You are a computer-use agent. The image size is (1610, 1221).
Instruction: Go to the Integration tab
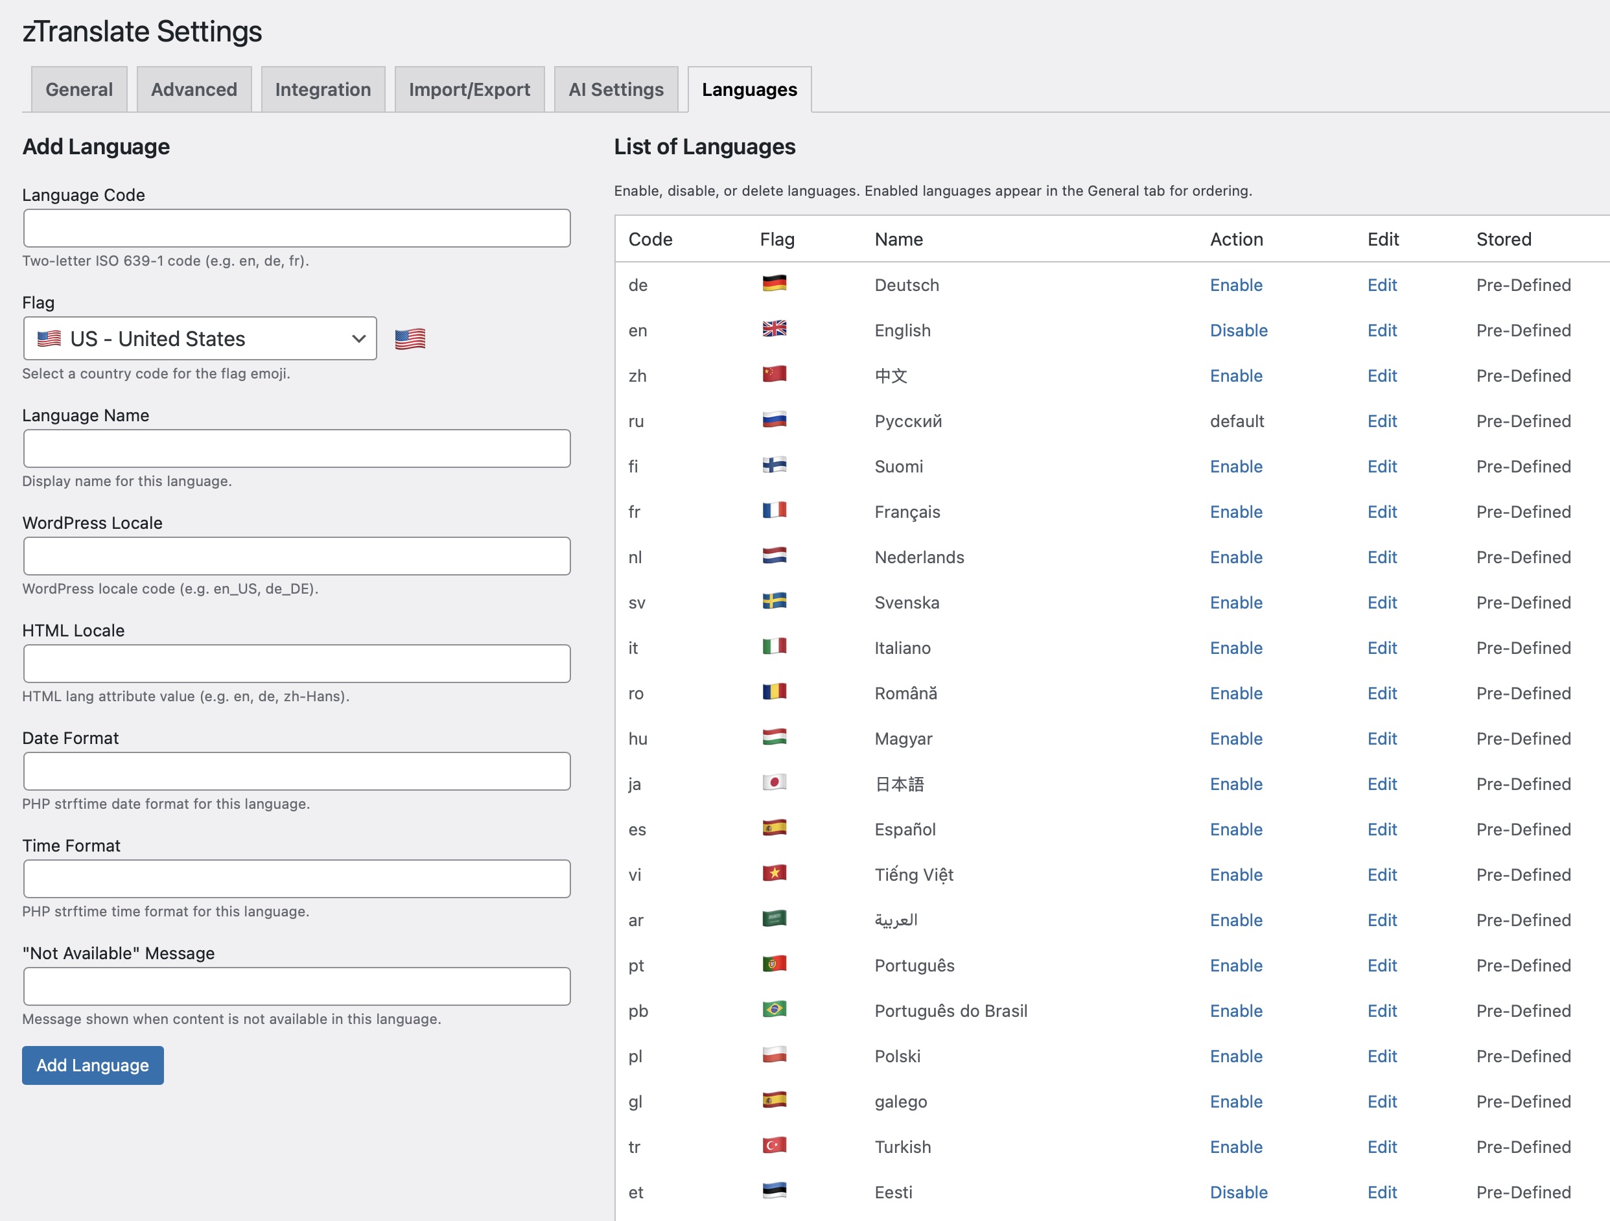click(x=322, y=89)
